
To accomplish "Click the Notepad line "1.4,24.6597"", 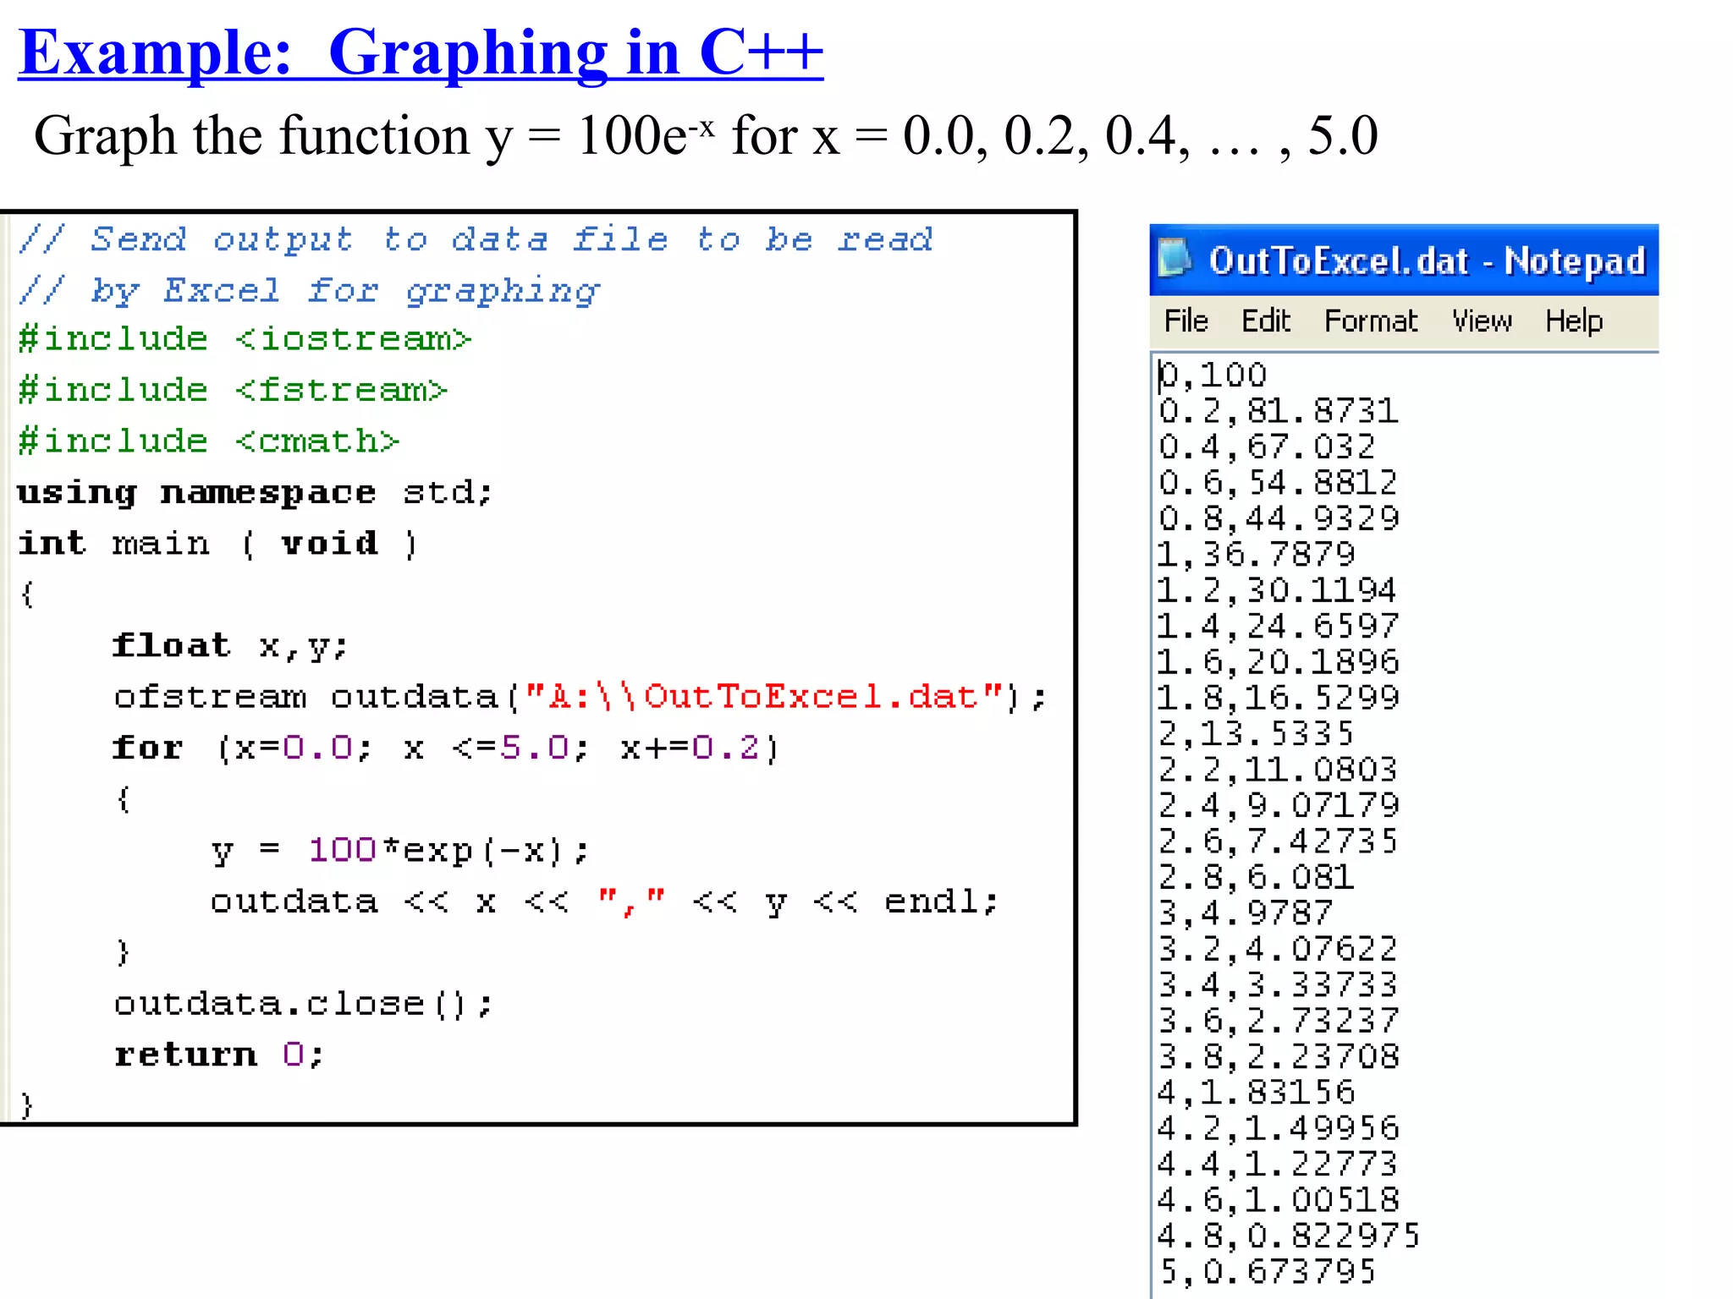I will [x=1279, y=628].
